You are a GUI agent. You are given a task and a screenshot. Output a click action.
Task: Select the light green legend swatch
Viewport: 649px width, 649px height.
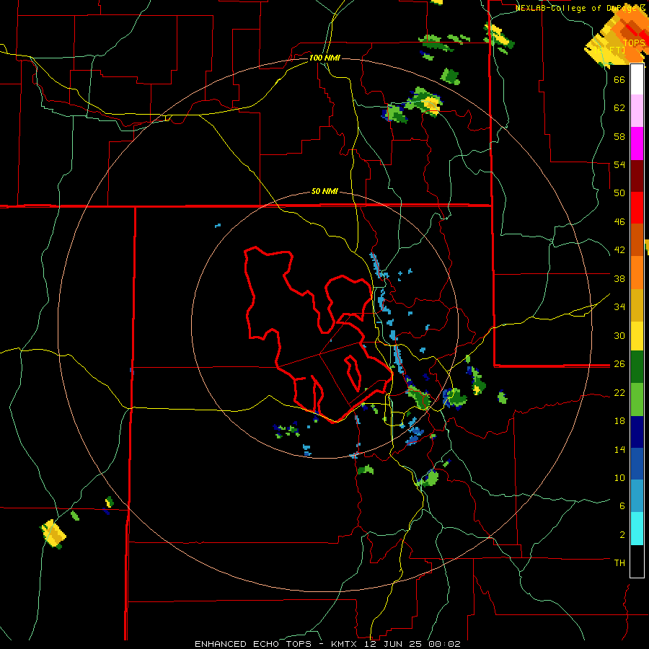point(637,399)
